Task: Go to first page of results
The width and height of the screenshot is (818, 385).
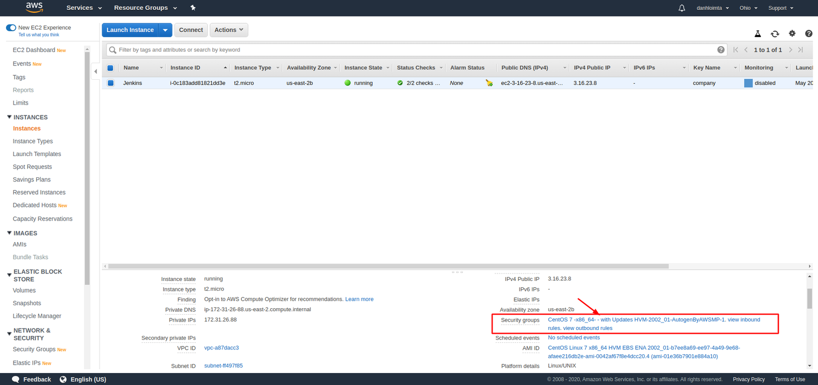Action: point(736,50)
